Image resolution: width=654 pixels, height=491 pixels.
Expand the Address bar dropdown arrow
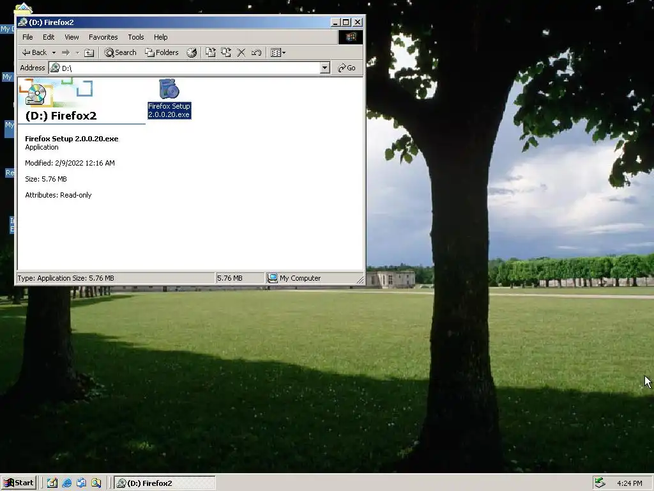(325, 68)
